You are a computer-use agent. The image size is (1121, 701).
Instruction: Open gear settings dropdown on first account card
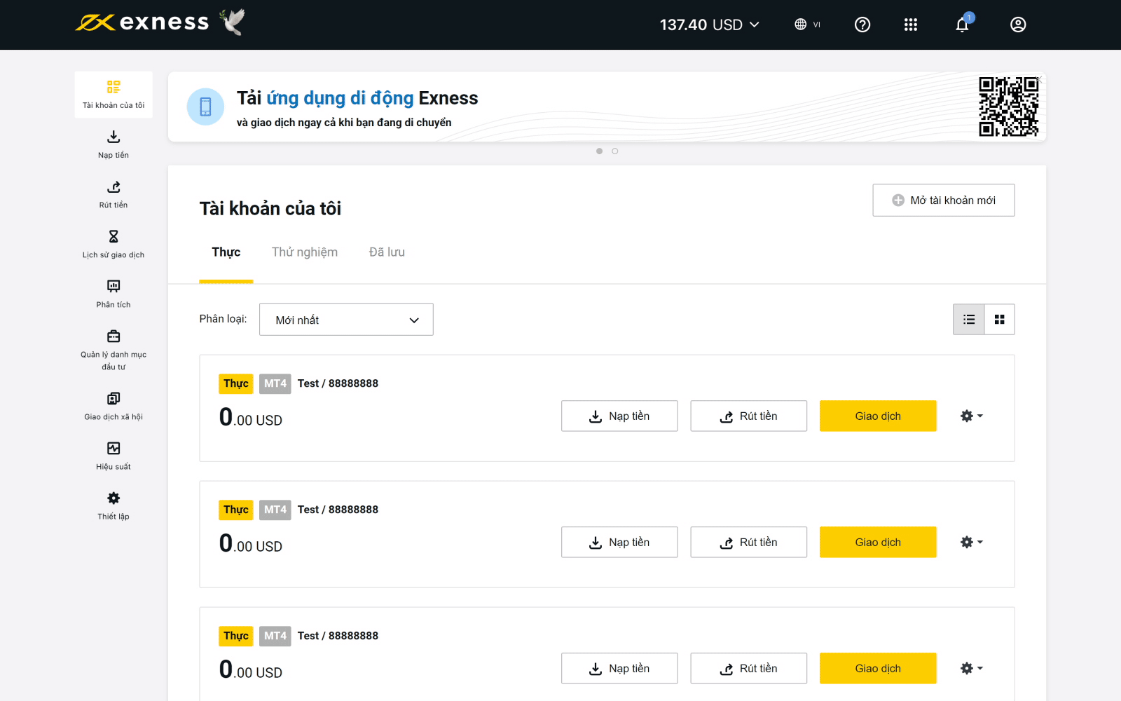pos(971,416)
